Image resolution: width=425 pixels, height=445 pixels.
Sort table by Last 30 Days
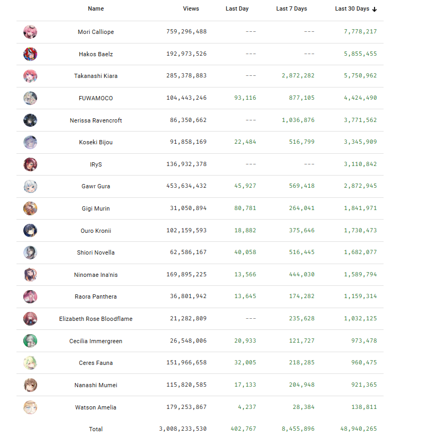click(x=352, y=8)
